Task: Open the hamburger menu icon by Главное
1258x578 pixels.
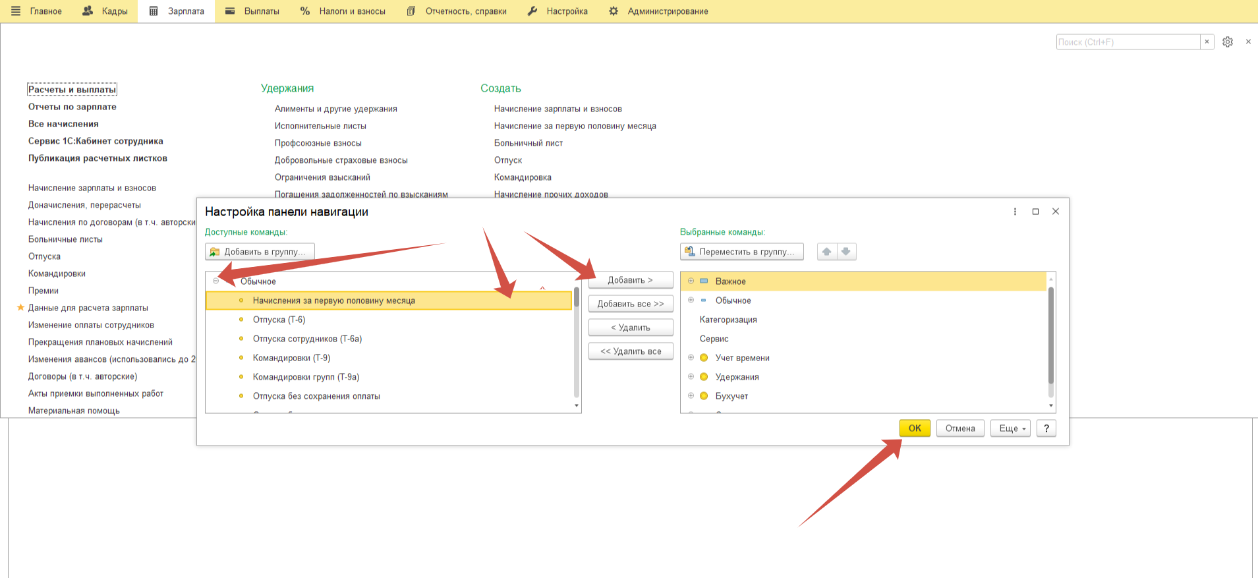Action: click(16, 11)
